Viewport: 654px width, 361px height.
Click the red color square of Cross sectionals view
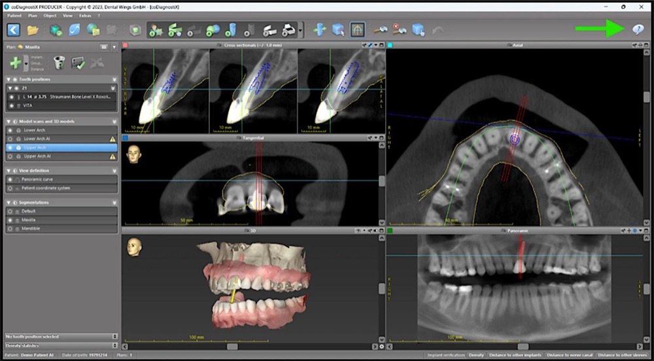pyautogui.click(x=125, y=45)
